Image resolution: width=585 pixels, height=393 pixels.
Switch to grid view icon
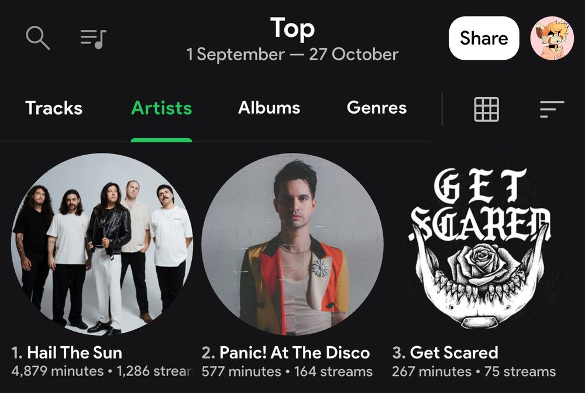(486, 109)
